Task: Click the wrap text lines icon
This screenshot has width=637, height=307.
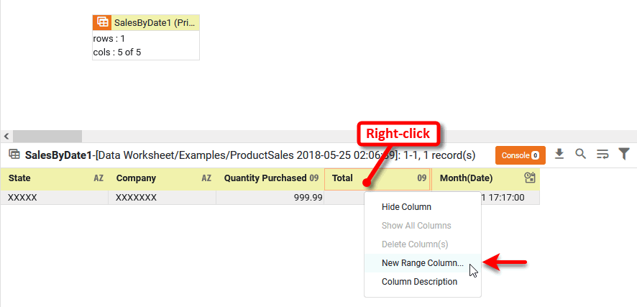Action: tap(602, 154)
